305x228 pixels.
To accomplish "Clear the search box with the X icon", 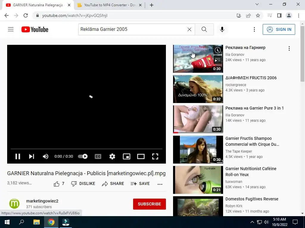I will tap(189, 29).
